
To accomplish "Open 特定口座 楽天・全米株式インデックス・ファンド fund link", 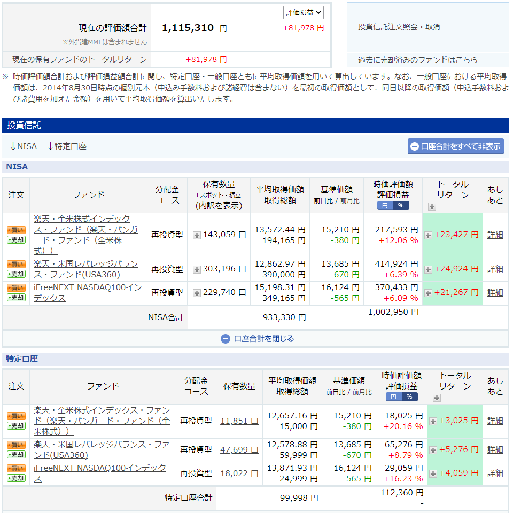I will pos(102,421).
